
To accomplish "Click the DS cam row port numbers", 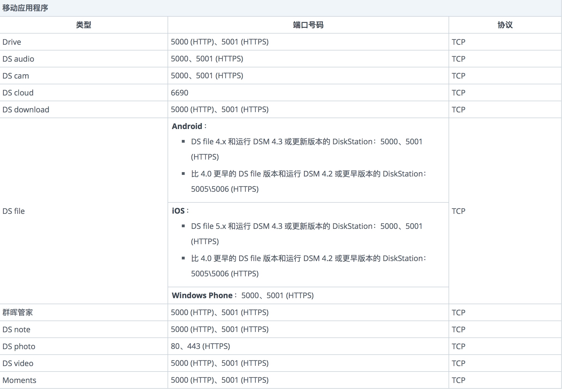I will tap(207, 76).
